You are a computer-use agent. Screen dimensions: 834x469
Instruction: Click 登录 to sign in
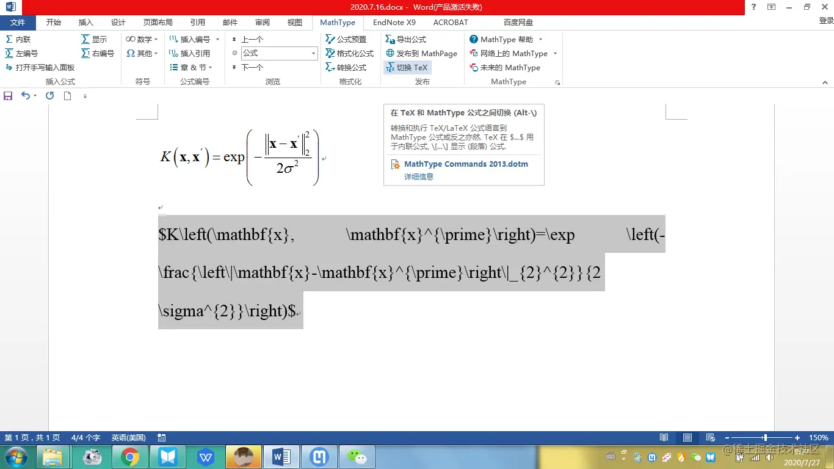point(826,21)
